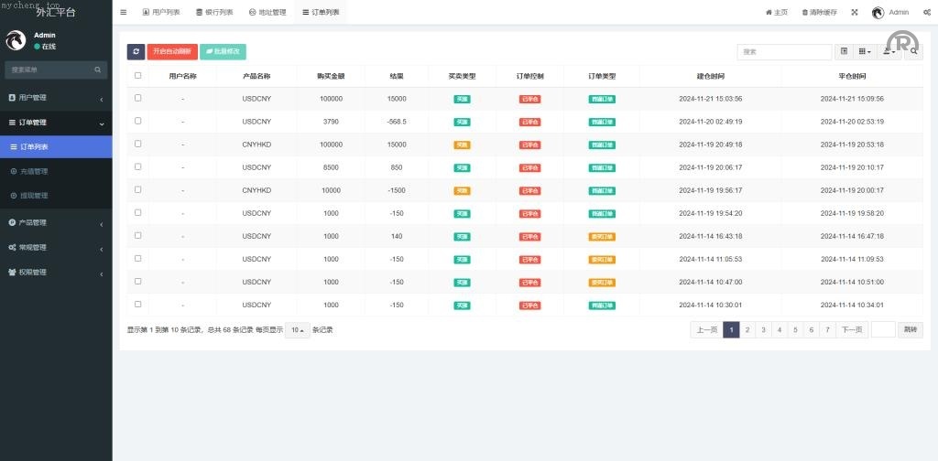
Task: Open the columns grid dropdown
Action: pyautogui.click(x=864, y=52)
